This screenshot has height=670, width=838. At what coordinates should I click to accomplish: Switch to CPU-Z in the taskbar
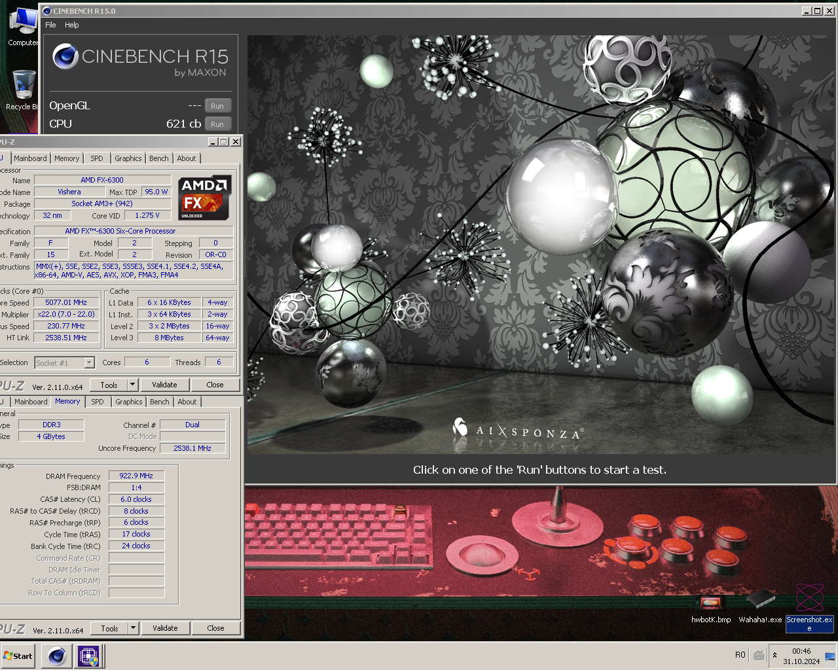click(x=88, y=656)
